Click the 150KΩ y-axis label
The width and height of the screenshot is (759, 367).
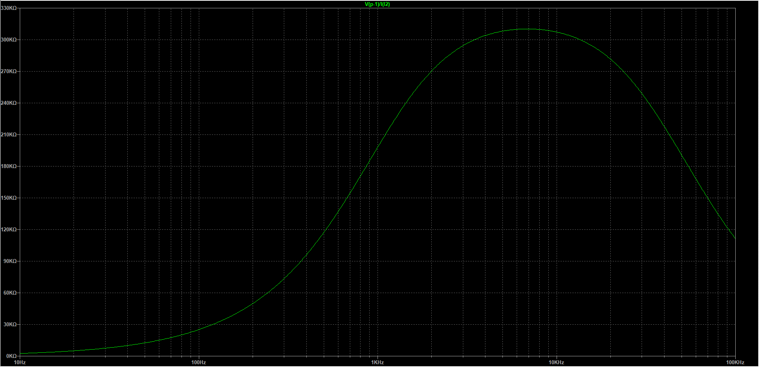pos(9,198)
